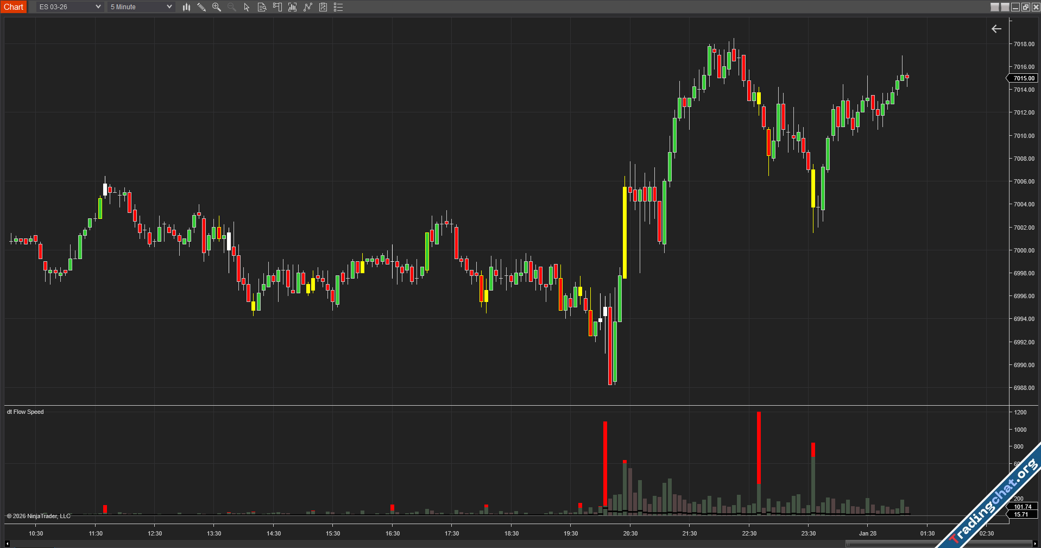Open the Chart Trader icon
1041x548 pixels.
277,7
